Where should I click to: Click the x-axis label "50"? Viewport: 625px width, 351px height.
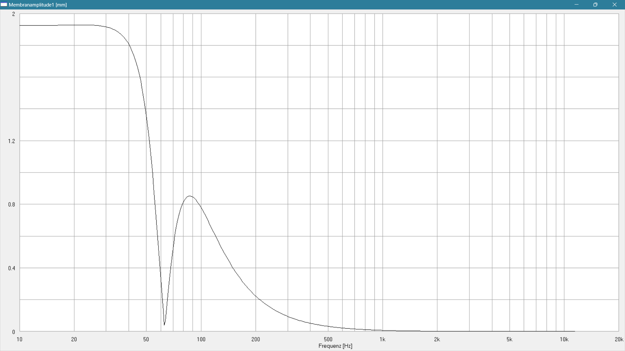click(x=146, y=339)
